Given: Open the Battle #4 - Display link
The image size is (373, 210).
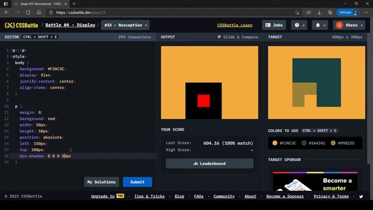Looking at the screenshot, I should pyautogui.click(x=70, y=25).
